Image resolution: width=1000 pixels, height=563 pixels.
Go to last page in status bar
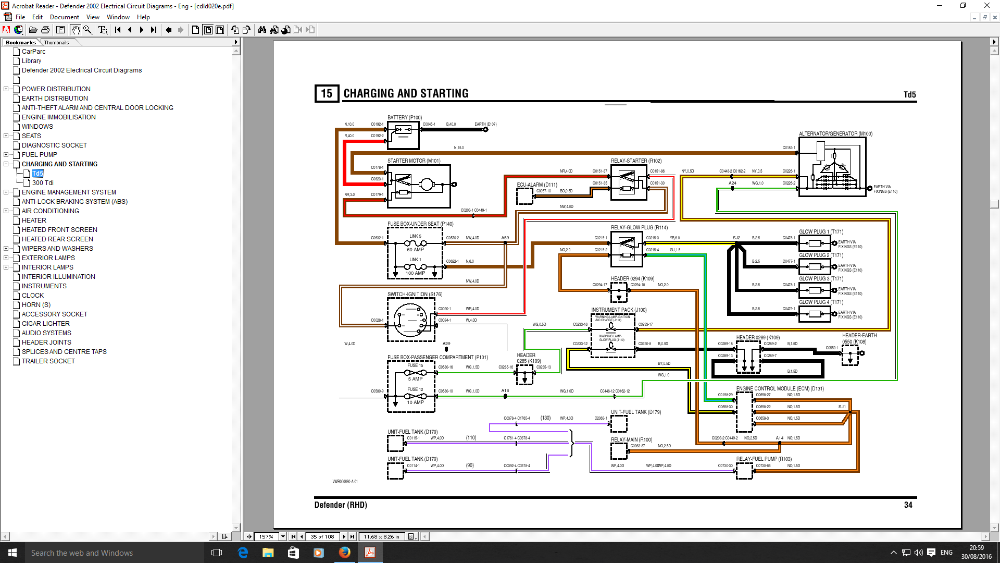[x=353, y=536]
